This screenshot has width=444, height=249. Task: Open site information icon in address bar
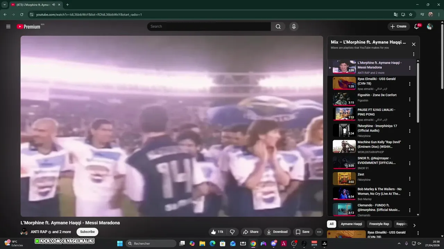31,15
